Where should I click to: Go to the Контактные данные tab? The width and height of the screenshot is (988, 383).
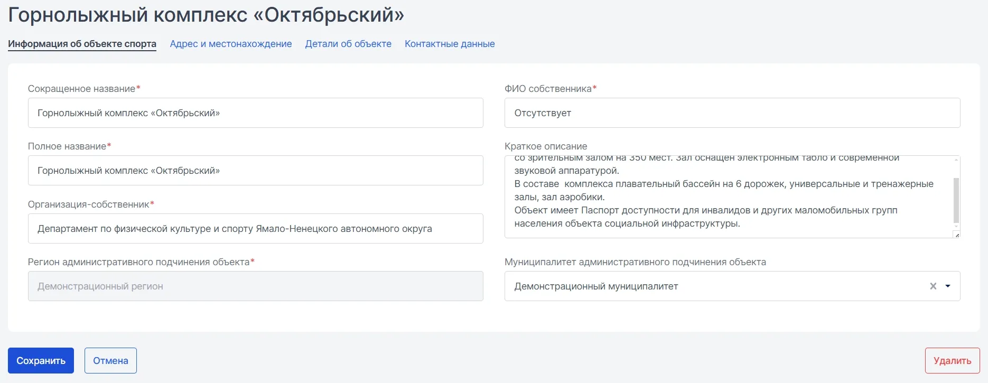tap(450, 44)
